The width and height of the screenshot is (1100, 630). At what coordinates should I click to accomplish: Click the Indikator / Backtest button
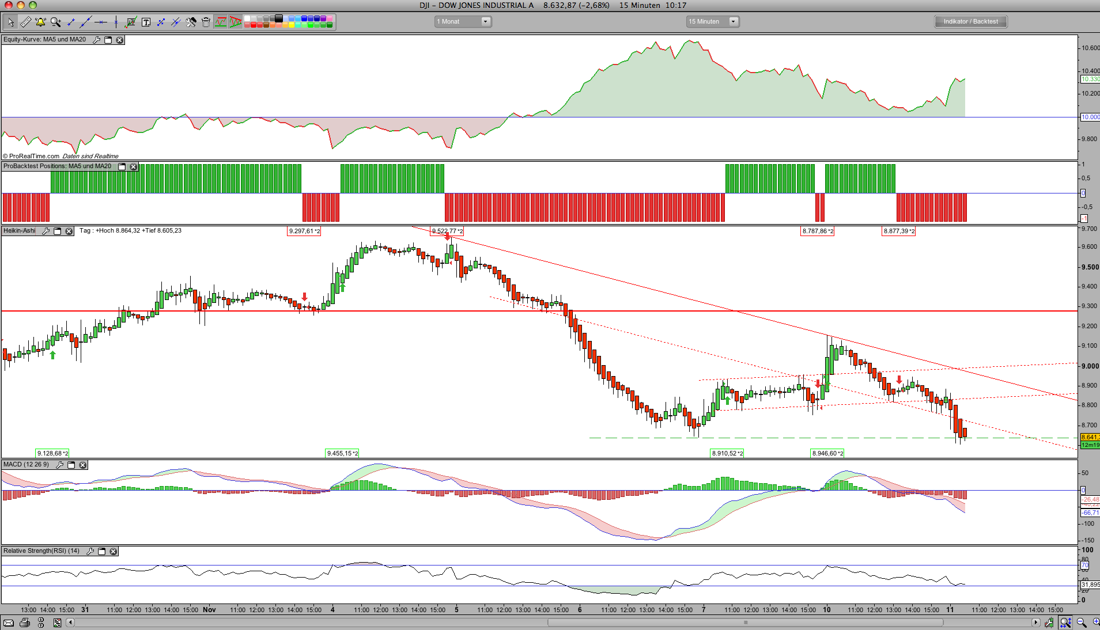[x=970, y=21]
